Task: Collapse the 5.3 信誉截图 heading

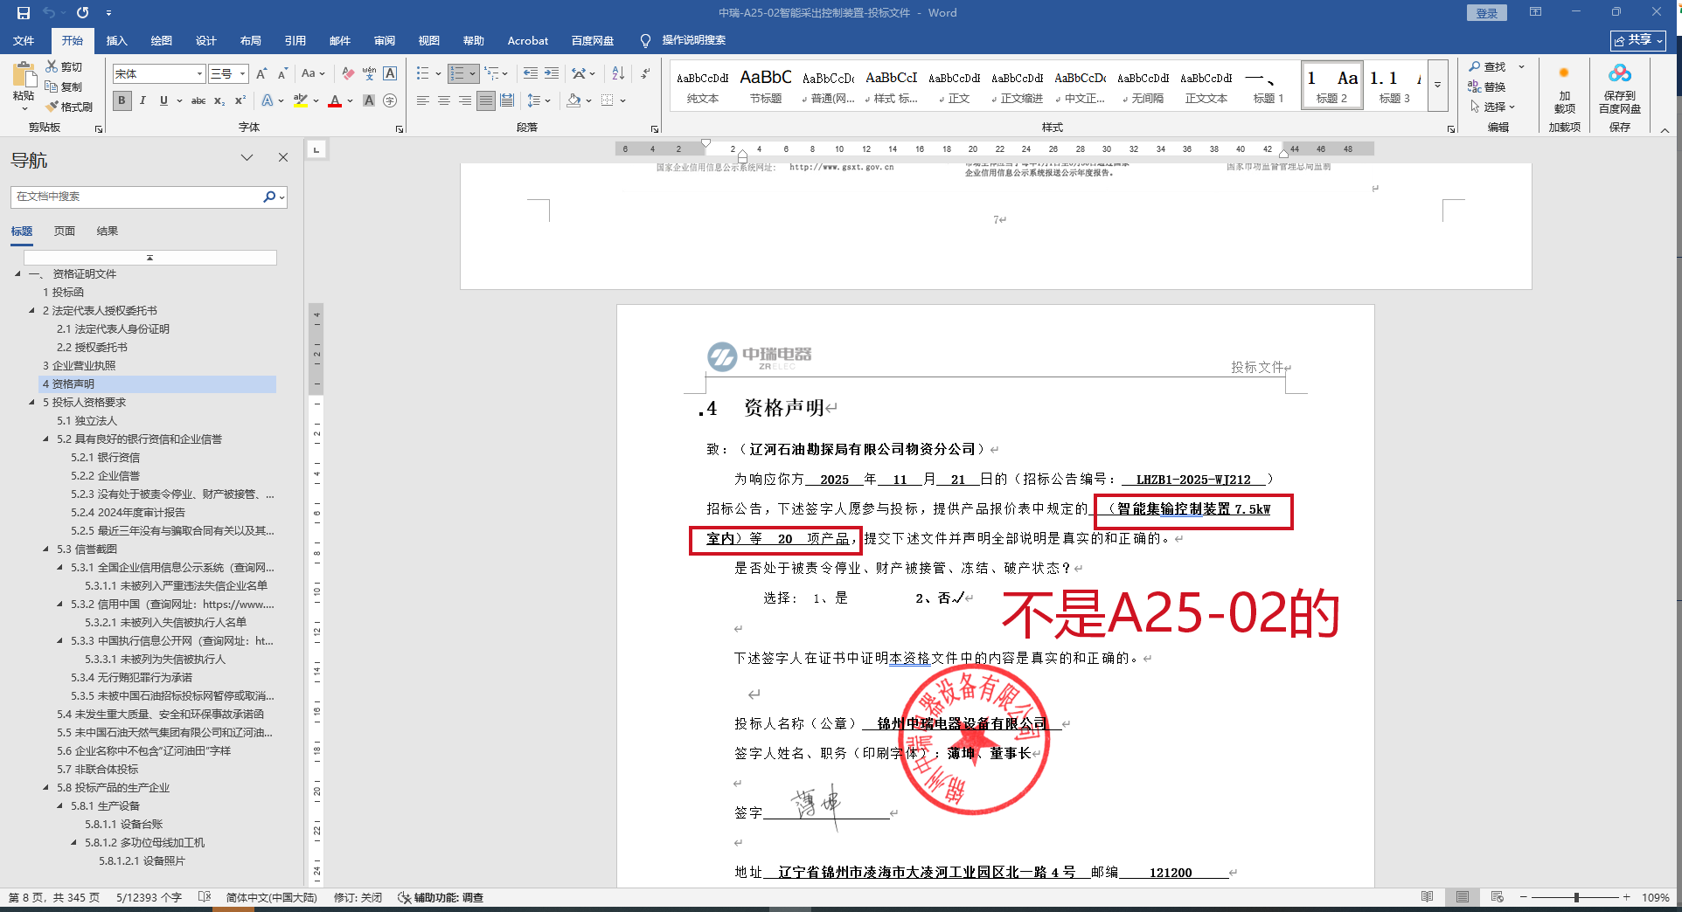Action: [x=46, y=549]
